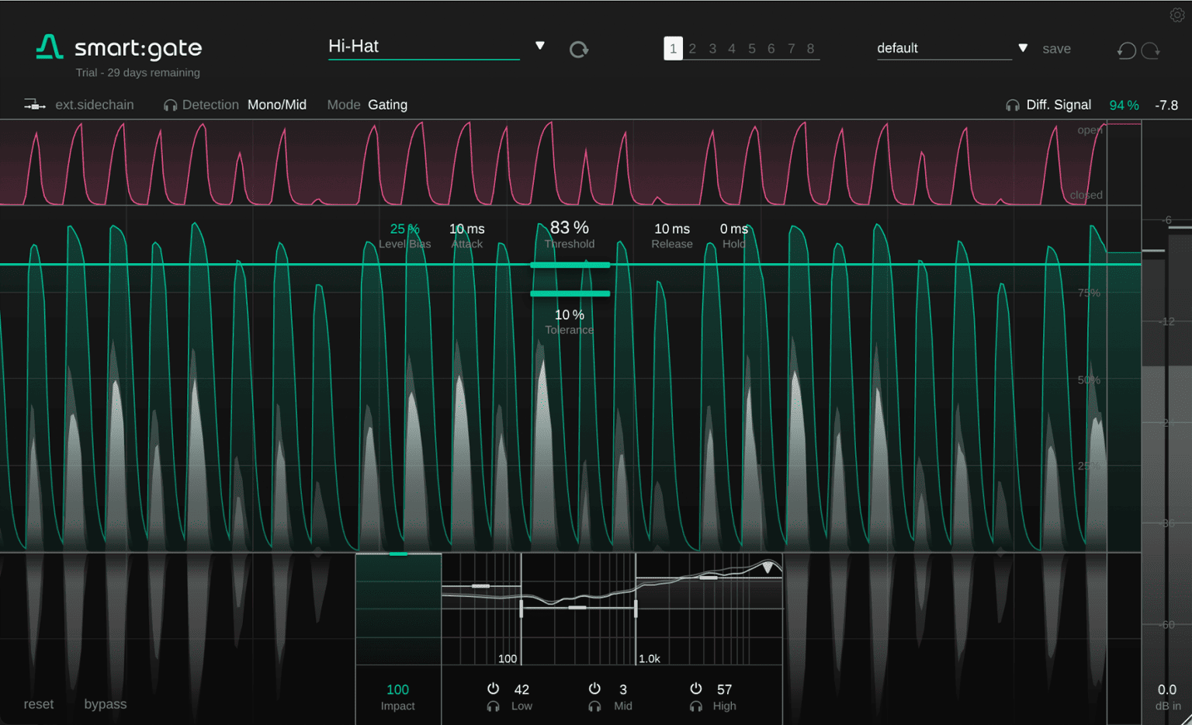The image size is (1192, 725).
Task: Click Gating to change the Mode
Action: 387,104
